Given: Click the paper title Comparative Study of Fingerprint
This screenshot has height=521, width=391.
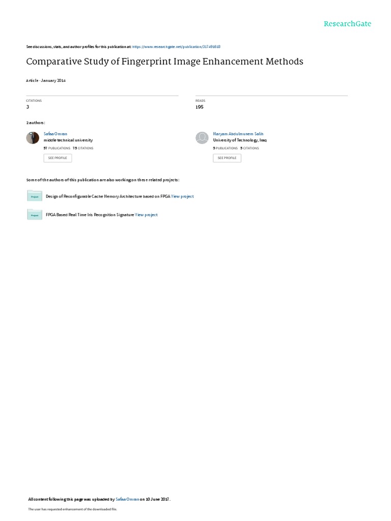Looking at the screenshot, I should click(x=164, y=62).
